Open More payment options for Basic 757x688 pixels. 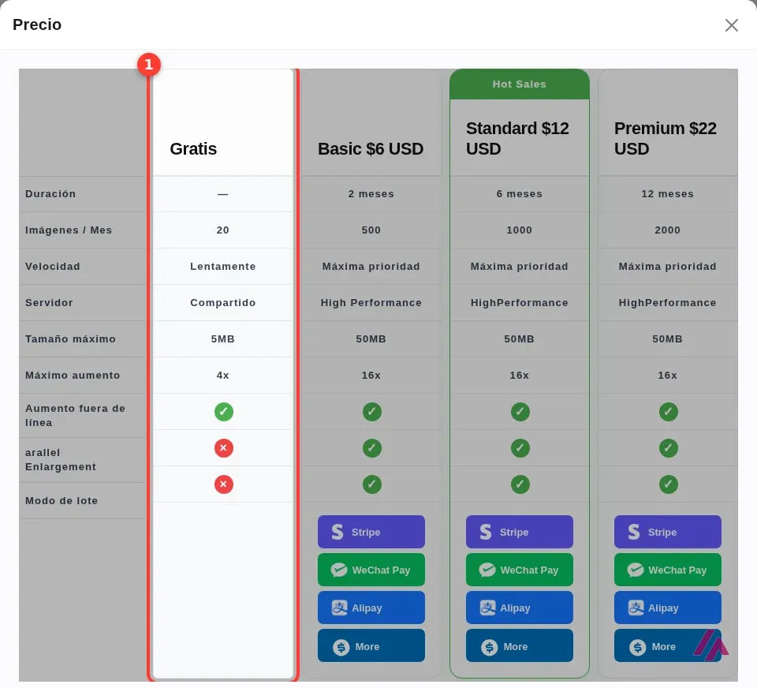[371, 645]
